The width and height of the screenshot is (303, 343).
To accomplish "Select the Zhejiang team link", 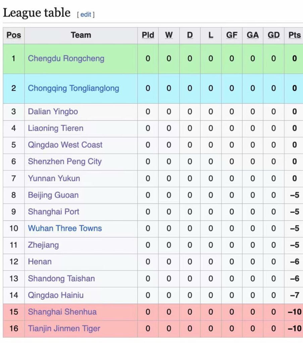I will [43, 245].
